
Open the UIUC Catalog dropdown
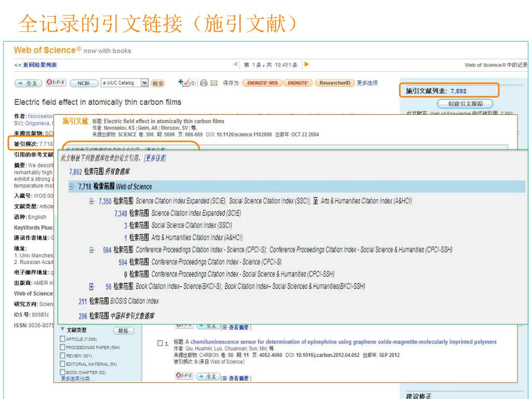coord(144,83)
